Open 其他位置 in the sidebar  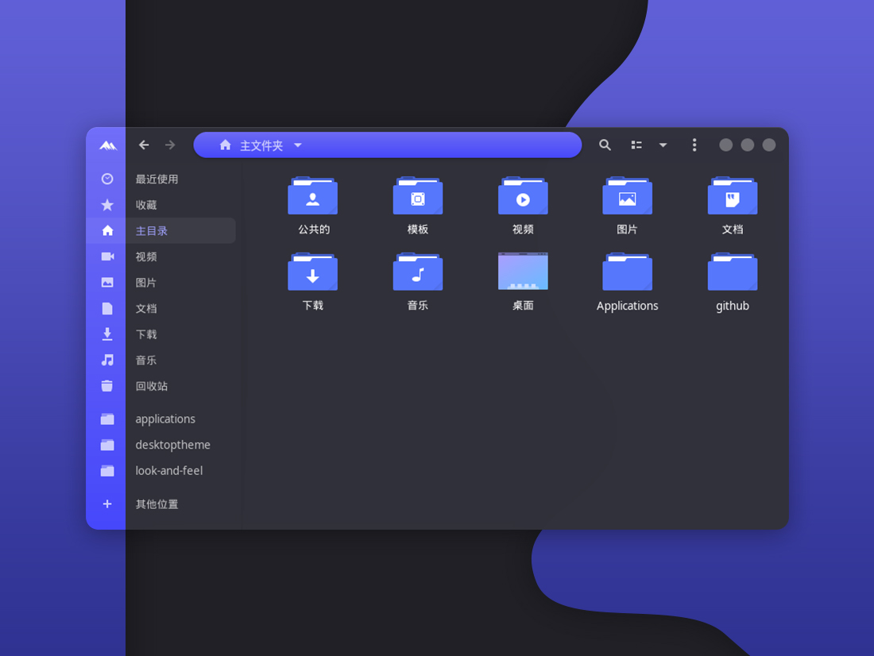(x=157, y=504)
